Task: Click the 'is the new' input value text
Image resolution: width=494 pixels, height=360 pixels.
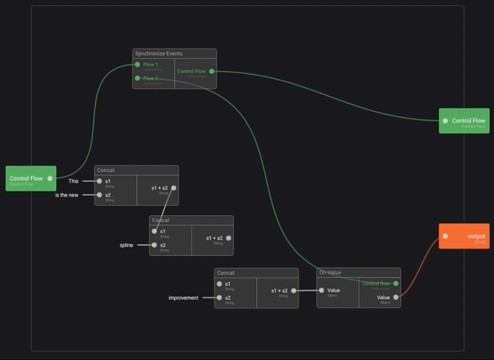Action: pyautogui.click(x=66, y=195)
